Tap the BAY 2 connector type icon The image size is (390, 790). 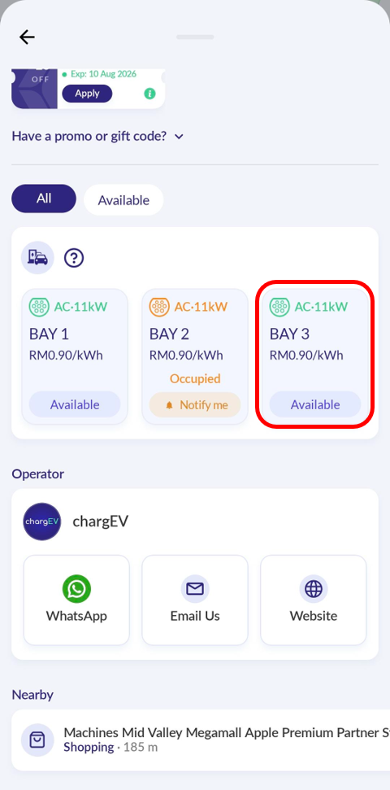(x=158, y=307)
